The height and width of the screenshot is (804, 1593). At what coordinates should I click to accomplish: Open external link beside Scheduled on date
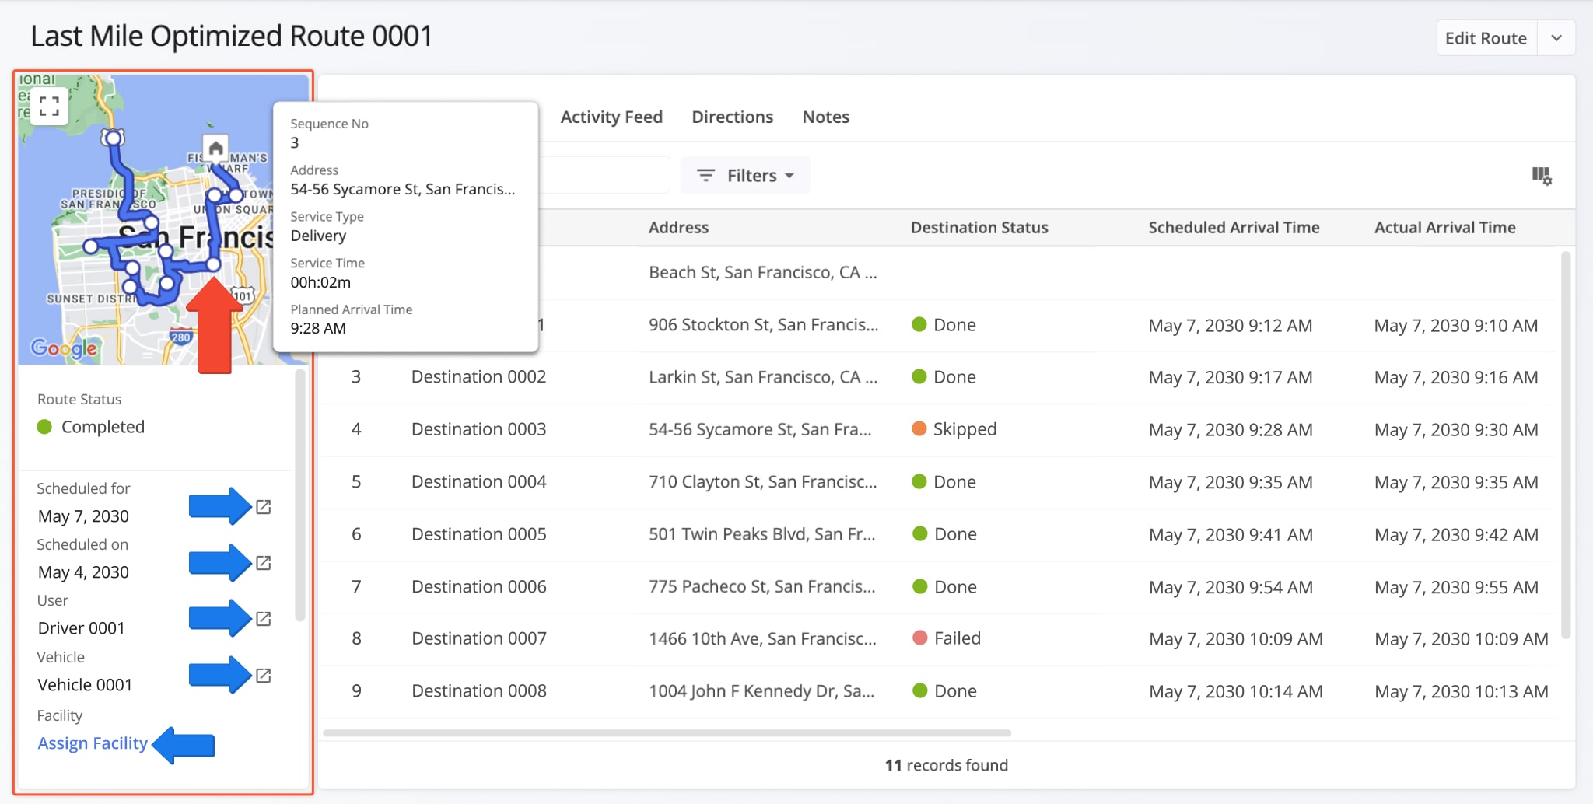264,563
